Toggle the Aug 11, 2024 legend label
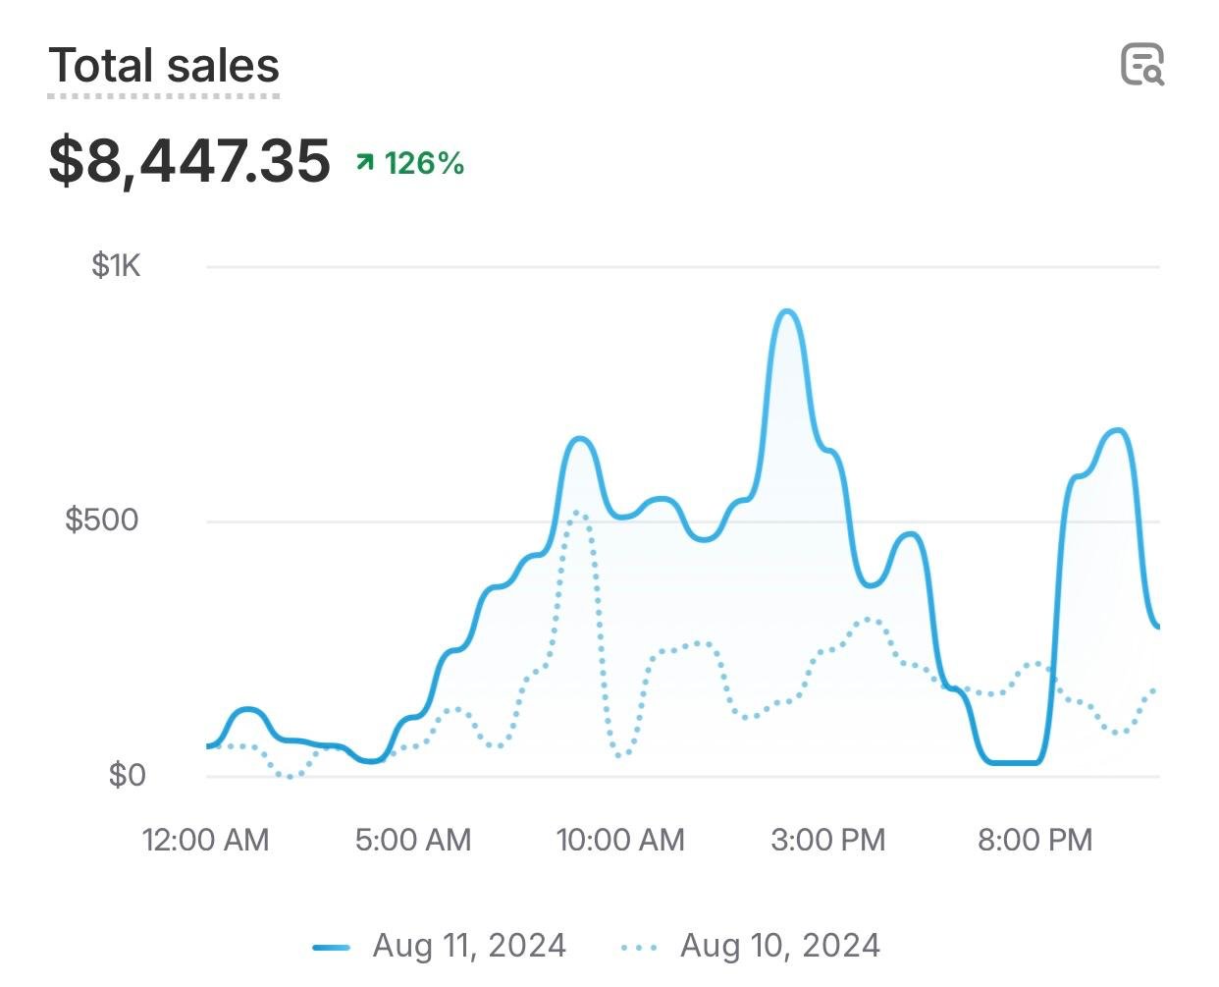The height and width of the screenshot is (987, 1219). (469, 946)
